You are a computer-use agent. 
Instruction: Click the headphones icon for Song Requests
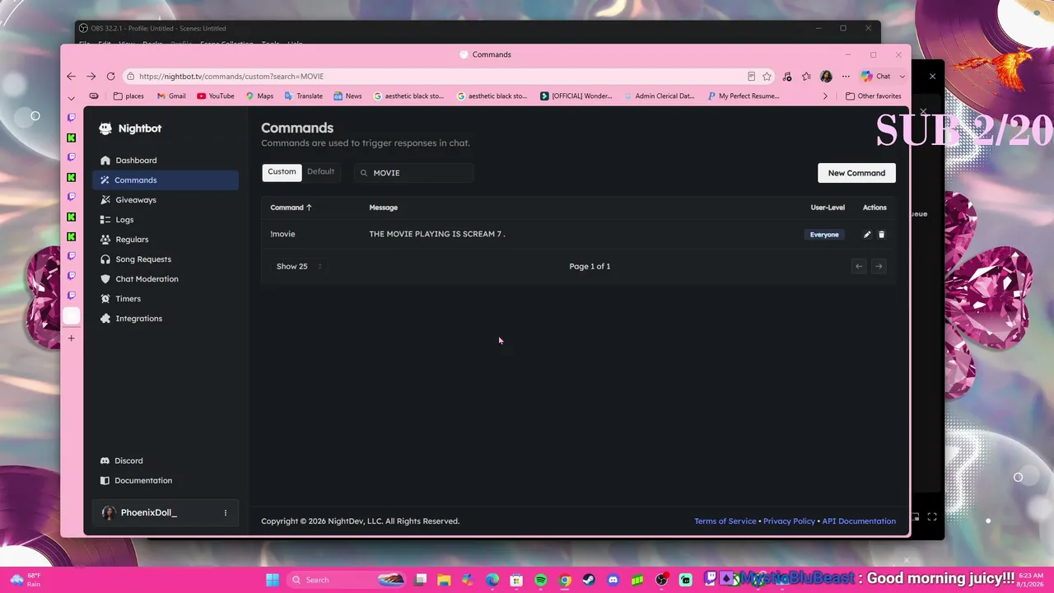coord(105,259)
